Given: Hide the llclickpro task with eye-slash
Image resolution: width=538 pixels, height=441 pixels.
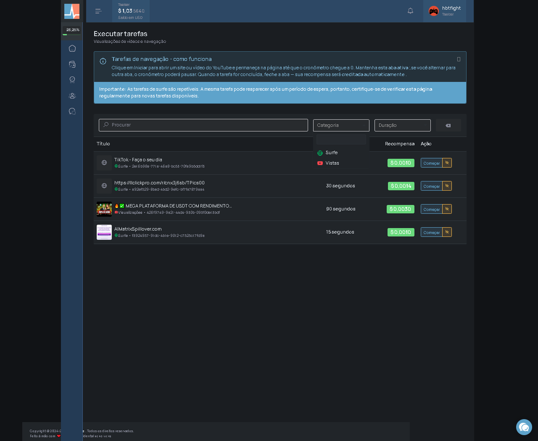Looking at the screenshot, I should pos(447,186).
